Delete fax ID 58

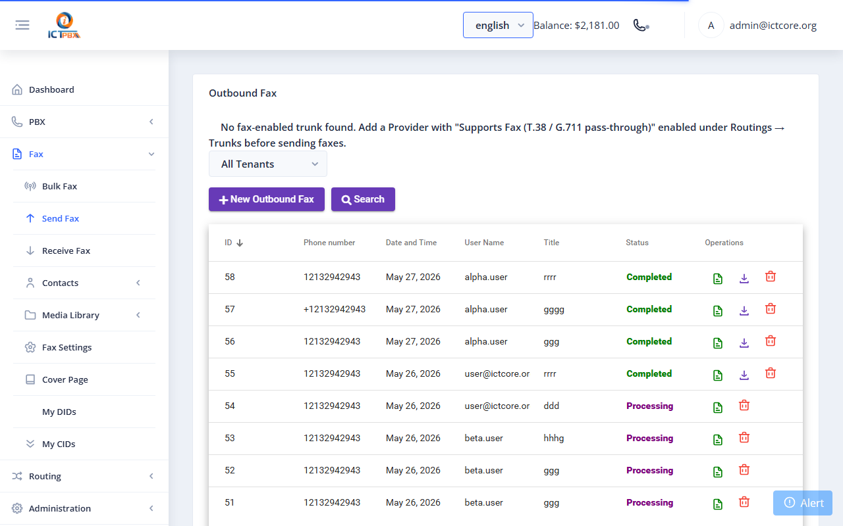point(771,277)
